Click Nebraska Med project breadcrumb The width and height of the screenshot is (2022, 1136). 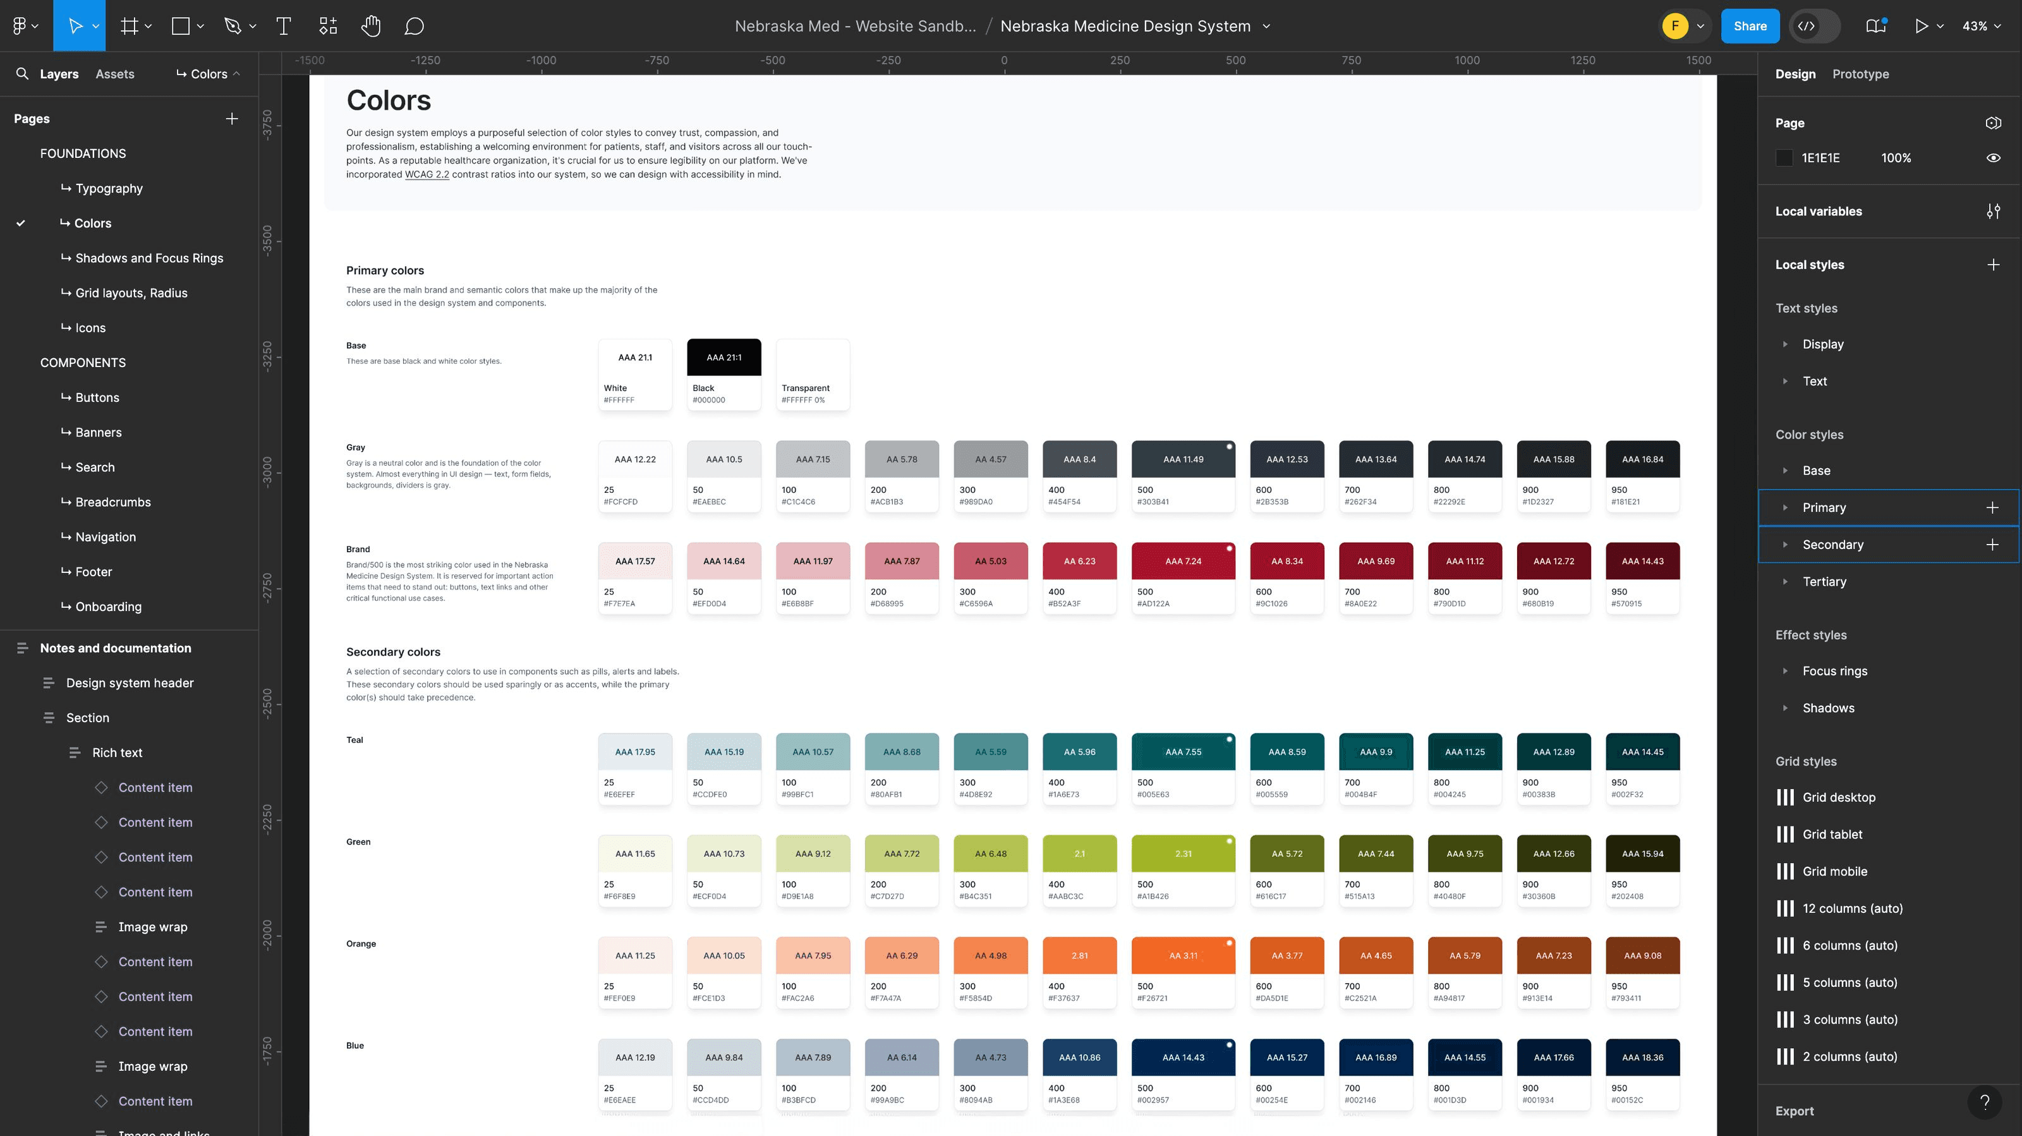point(855,26)
